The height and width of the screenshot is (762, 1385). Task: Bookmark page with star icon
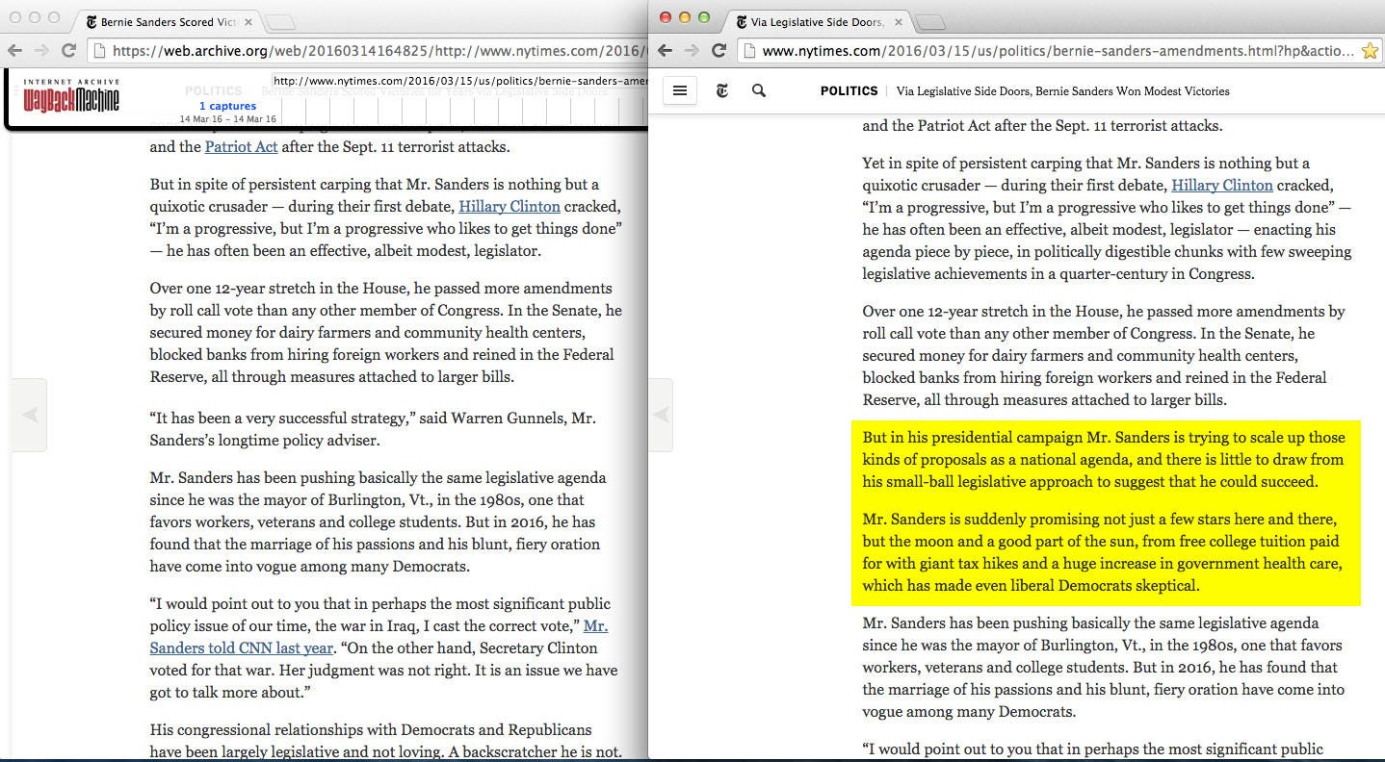tap(1370, 50)
